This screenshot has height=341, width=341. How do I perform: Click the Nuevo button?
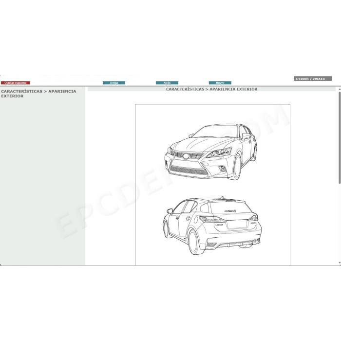(220, 83)
